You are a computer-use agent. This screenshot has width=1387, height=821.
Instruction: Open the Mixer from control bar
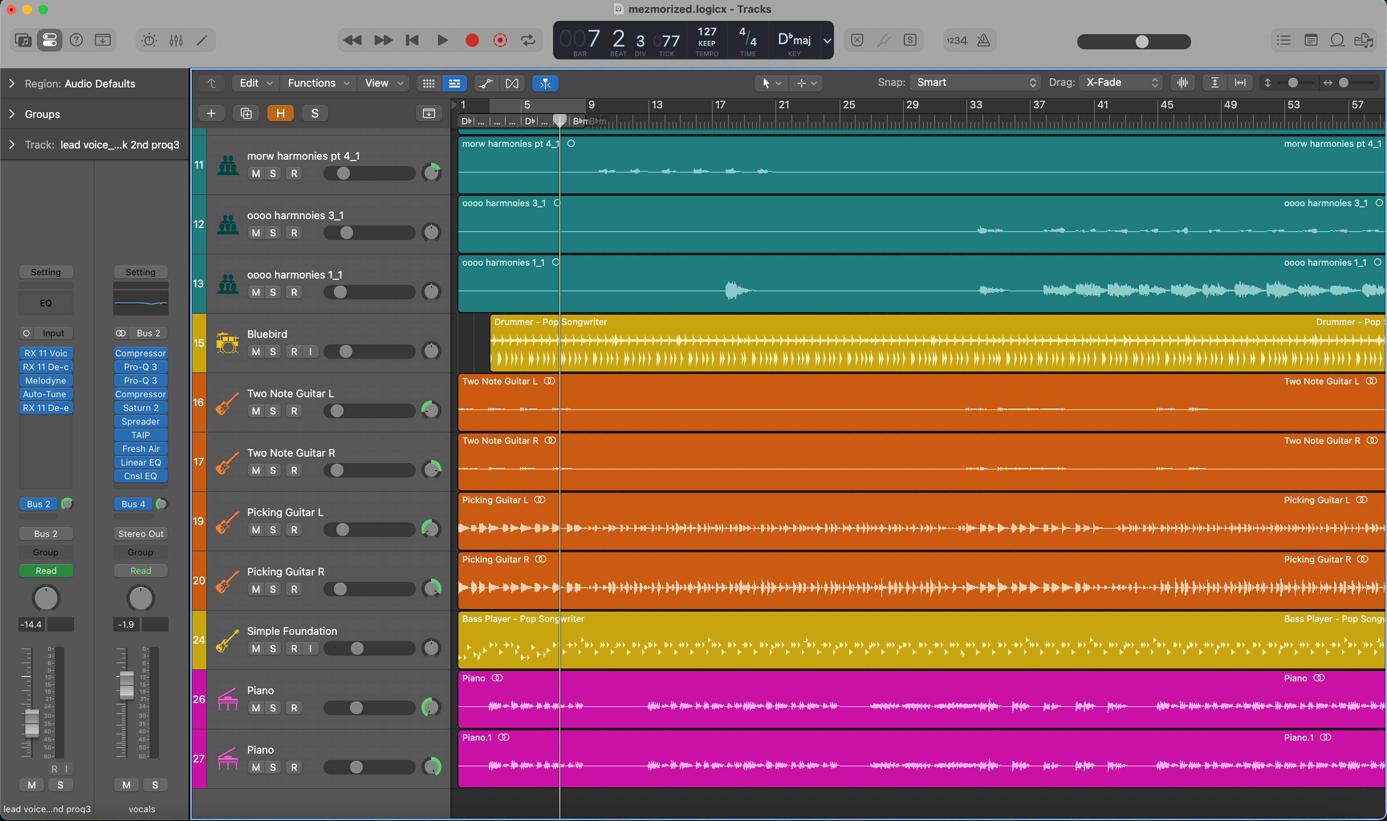pyautogui.click(x=176, y=41)
